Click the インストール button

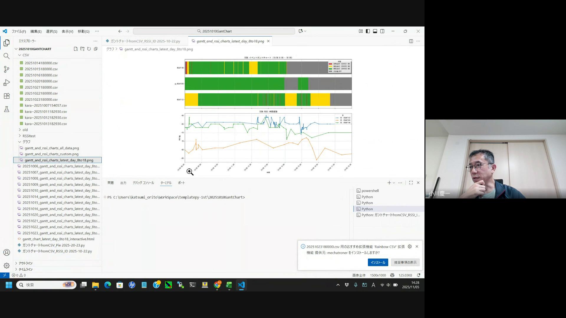[x=378, y=262]
